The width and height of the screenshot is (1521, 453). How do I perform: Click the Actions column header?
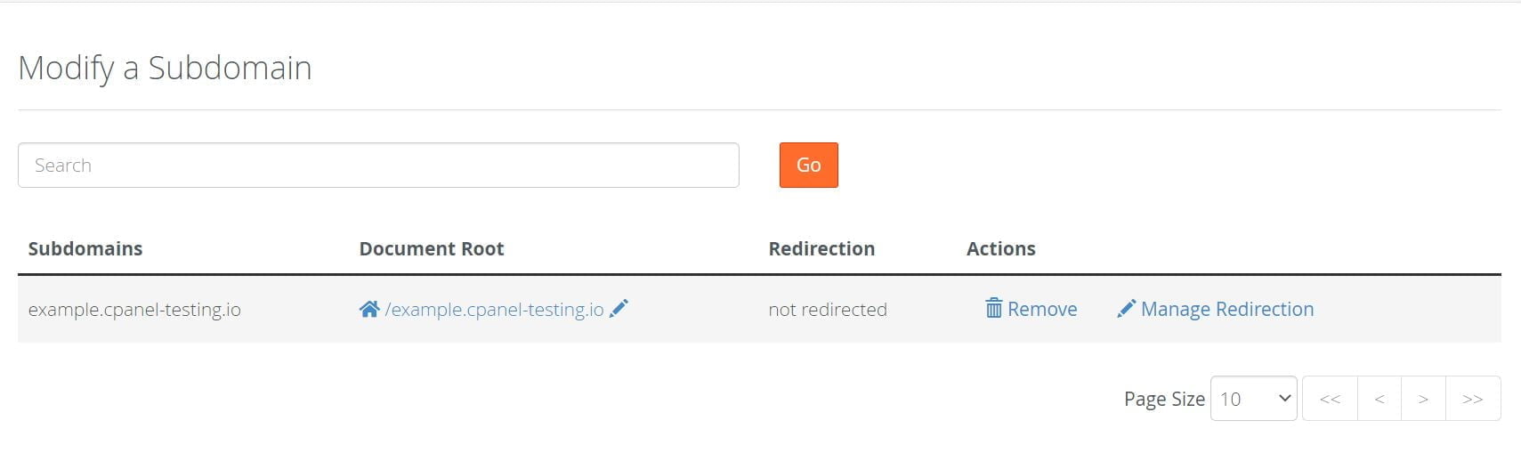click(1001, 249)
